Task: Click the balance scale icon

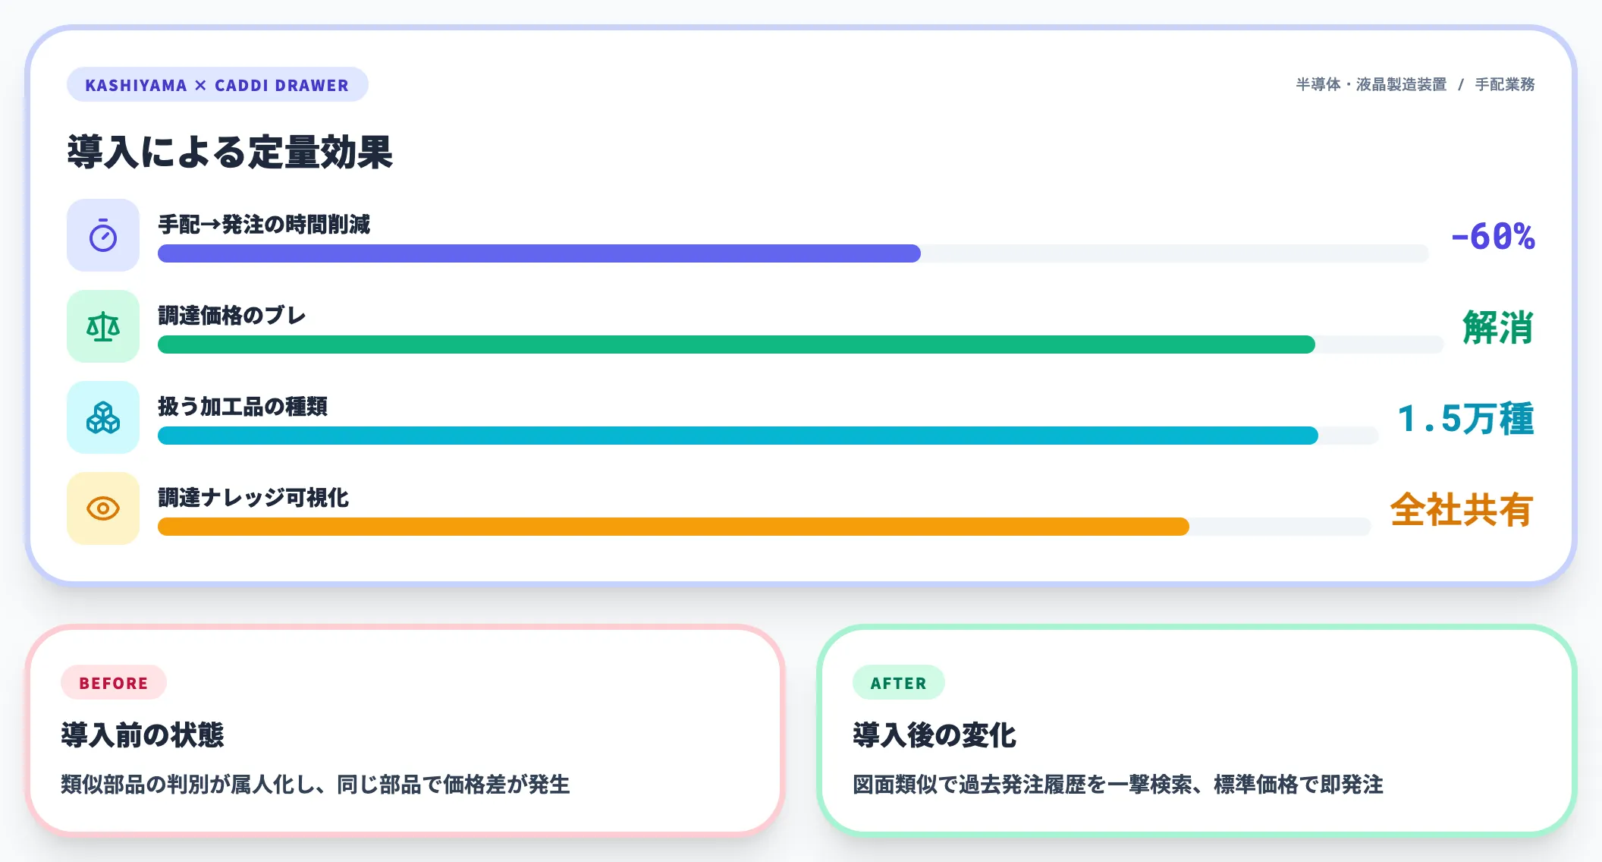Action: tap(103, 327)
